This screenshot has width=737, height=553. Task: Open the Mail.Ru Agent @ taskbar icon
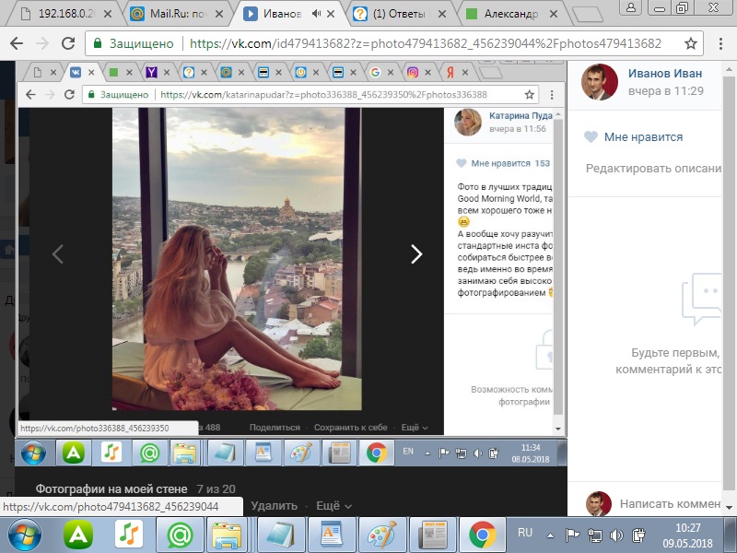tap(181, 535)
